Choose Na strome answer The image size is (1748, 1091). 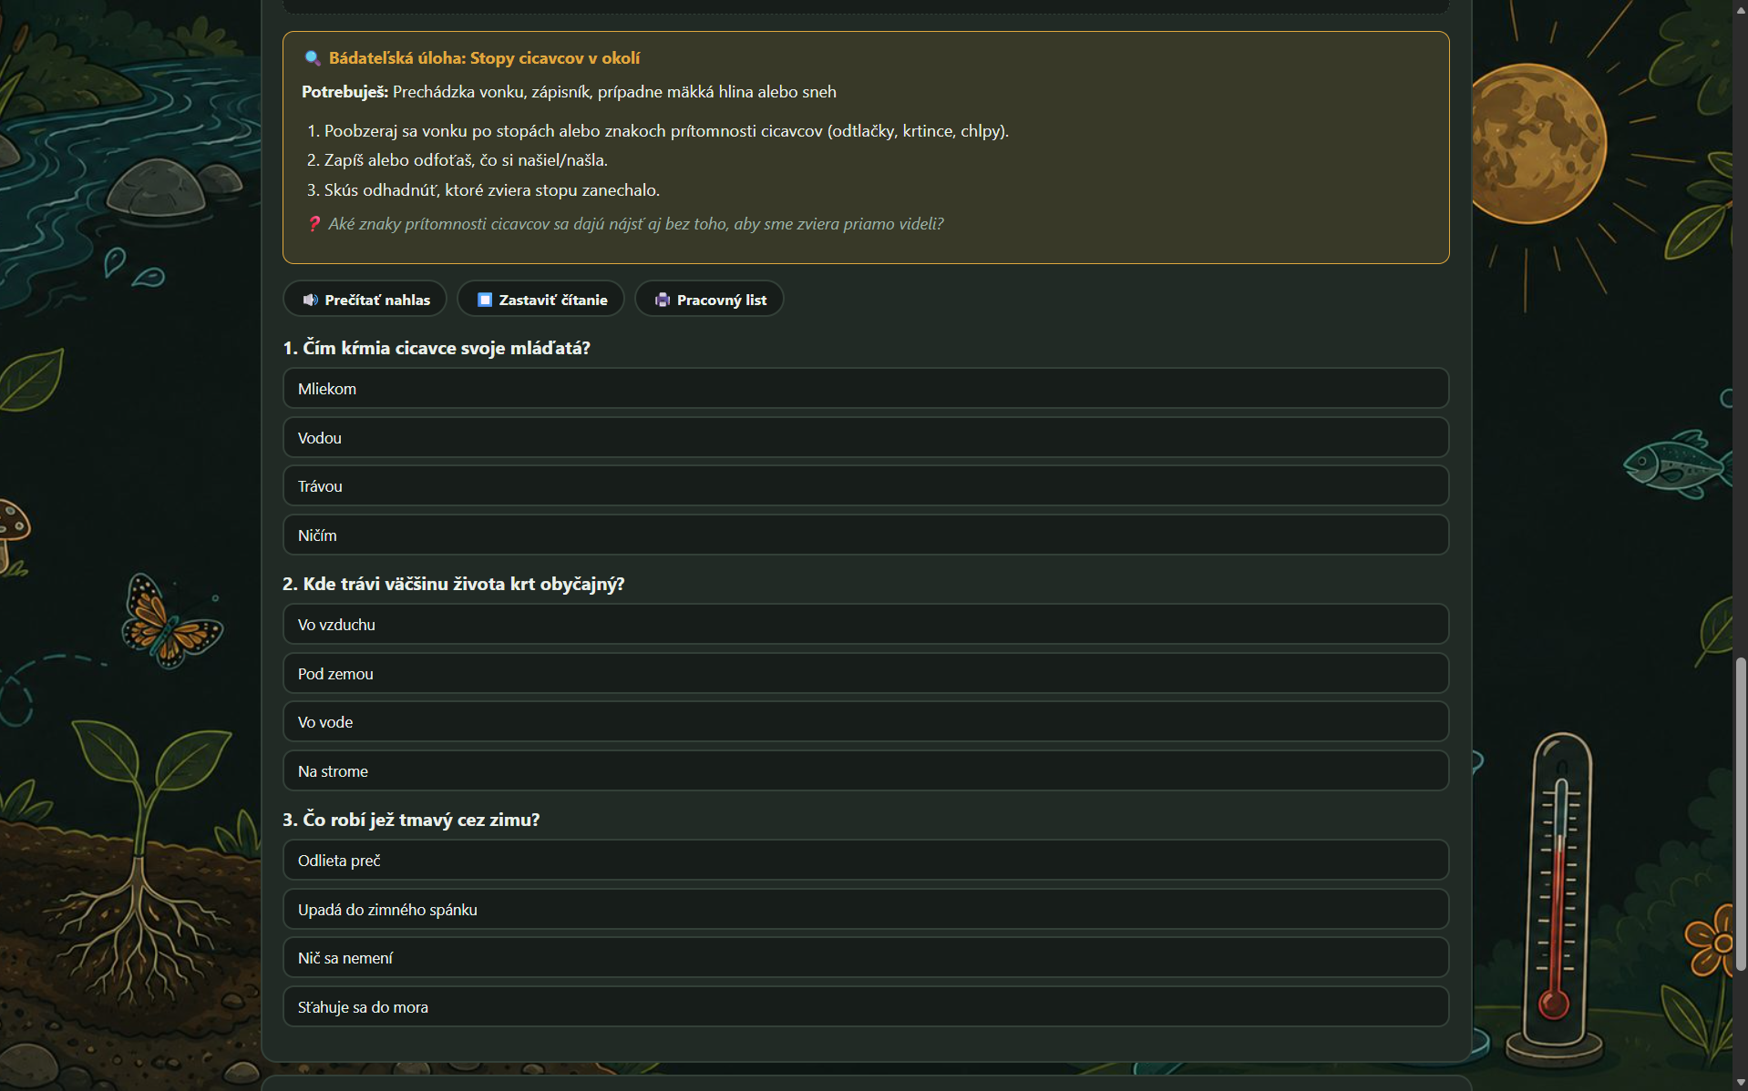coord(865,771)
